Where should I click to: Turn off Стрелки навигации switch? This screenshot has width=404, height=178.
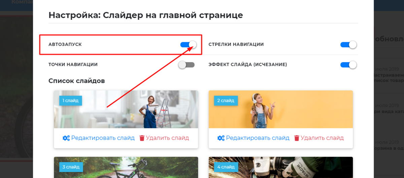[348, 45]
